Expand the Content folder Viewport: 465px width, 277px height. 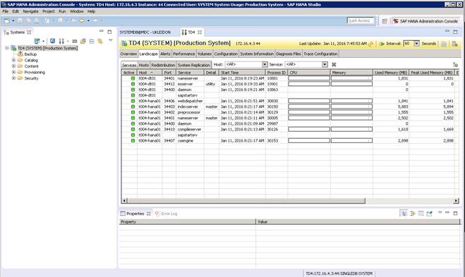[x=13, y=66]
